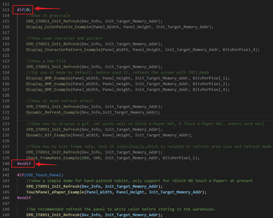Screen dimensions: 273x218
Task: Click the gif display comment on line 133
Action: pos(145,124)
